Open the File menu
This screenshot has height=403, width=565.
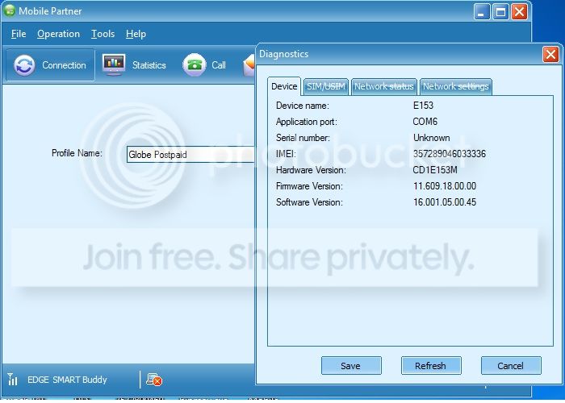[x=19, y=34]
